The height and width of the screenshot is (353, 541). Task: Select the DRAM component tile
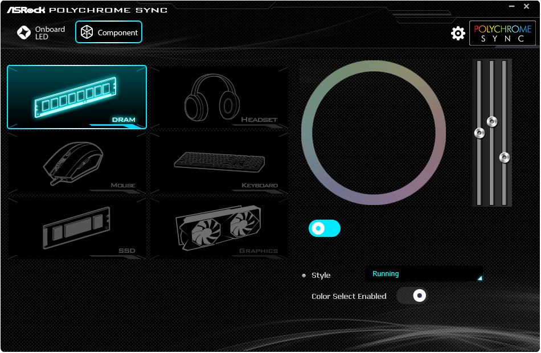point(77,97)
